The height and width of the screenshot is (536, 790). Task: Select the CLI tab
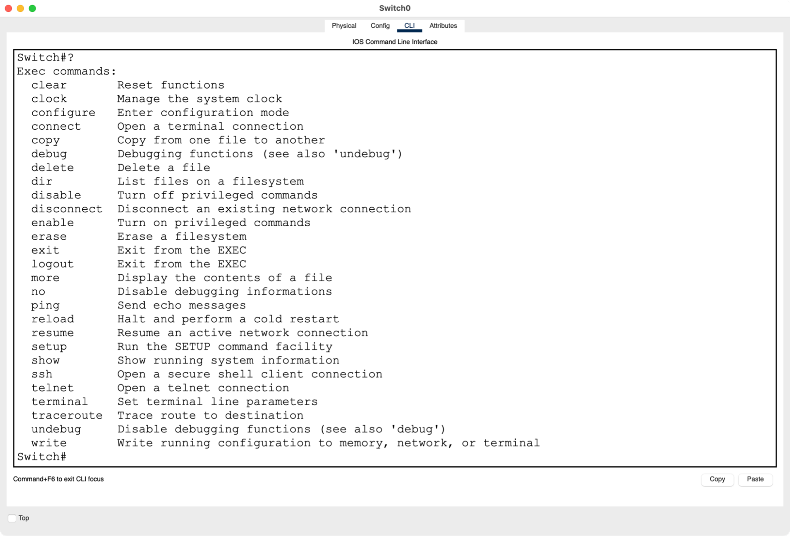[x=409, y=25]
